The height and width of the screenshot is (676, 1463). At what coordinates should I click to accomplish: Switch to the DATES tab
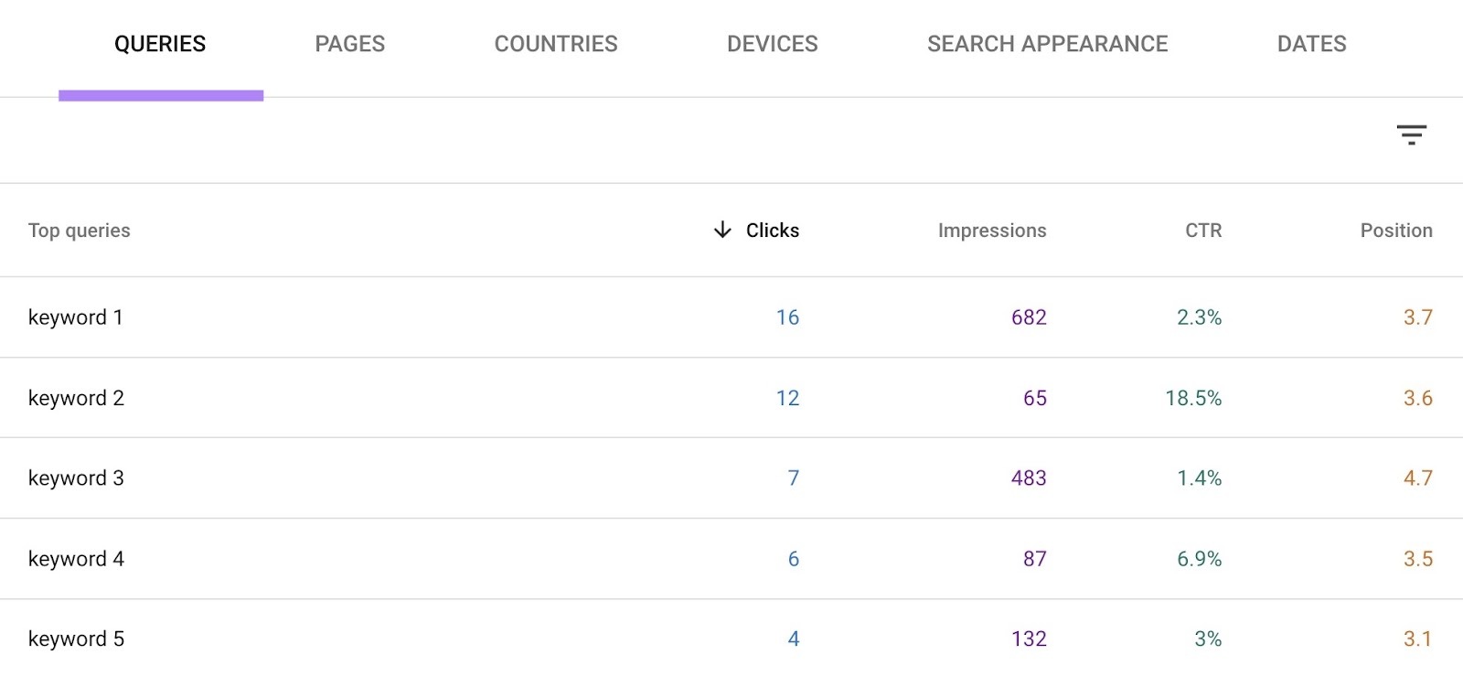click(x=1311, y=43)
